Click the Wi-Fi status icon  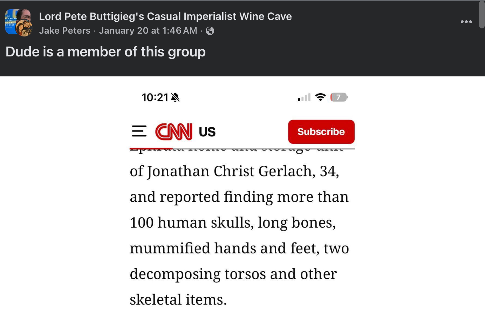click(x=320, y=97)
